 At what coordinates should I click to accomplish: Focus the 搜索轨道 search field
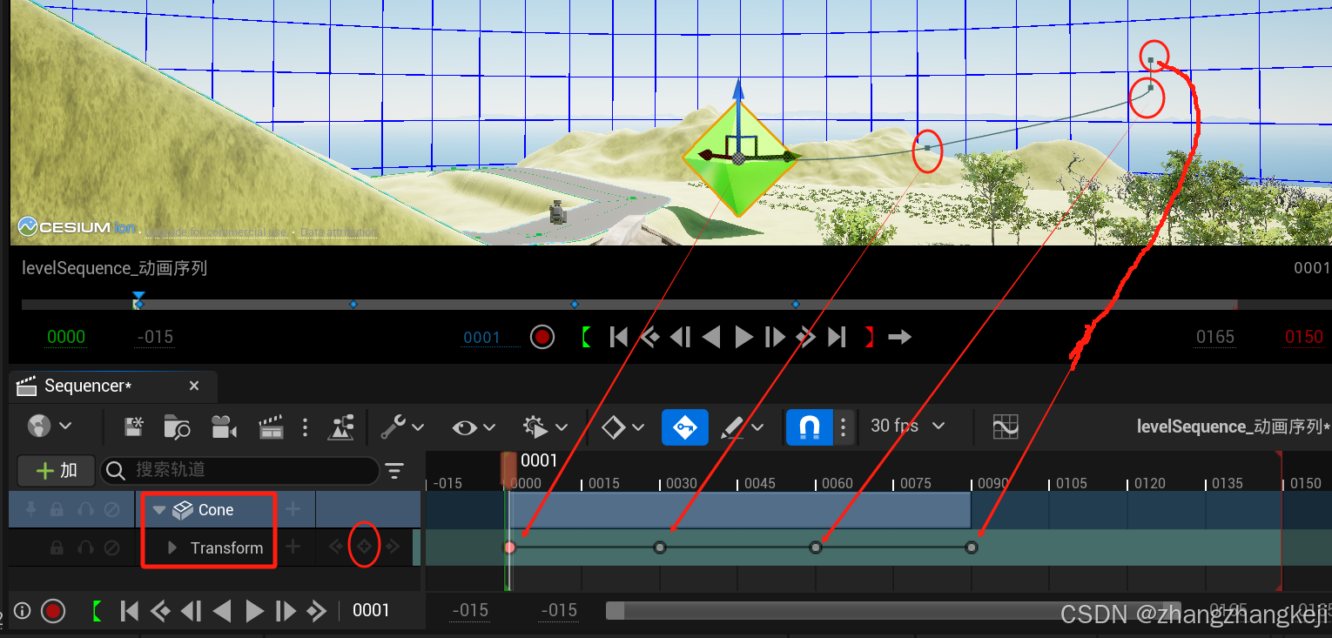pos(240,471)
